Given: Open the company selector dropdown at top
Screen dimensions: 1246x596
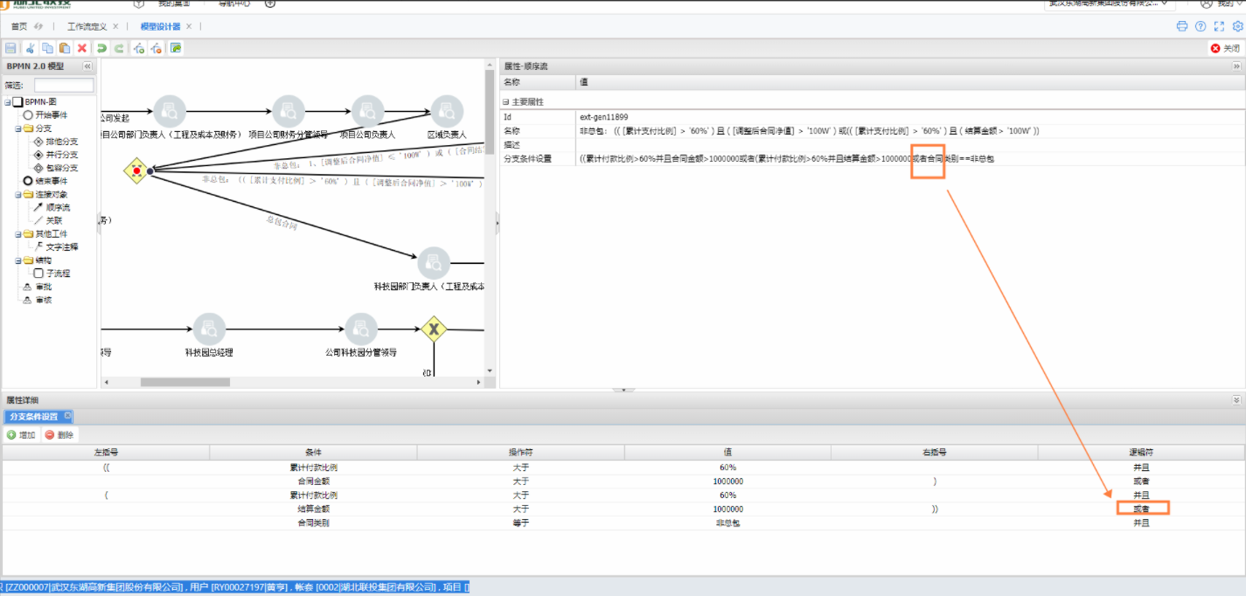Looking at the screenshot, I should [1109, 3].
